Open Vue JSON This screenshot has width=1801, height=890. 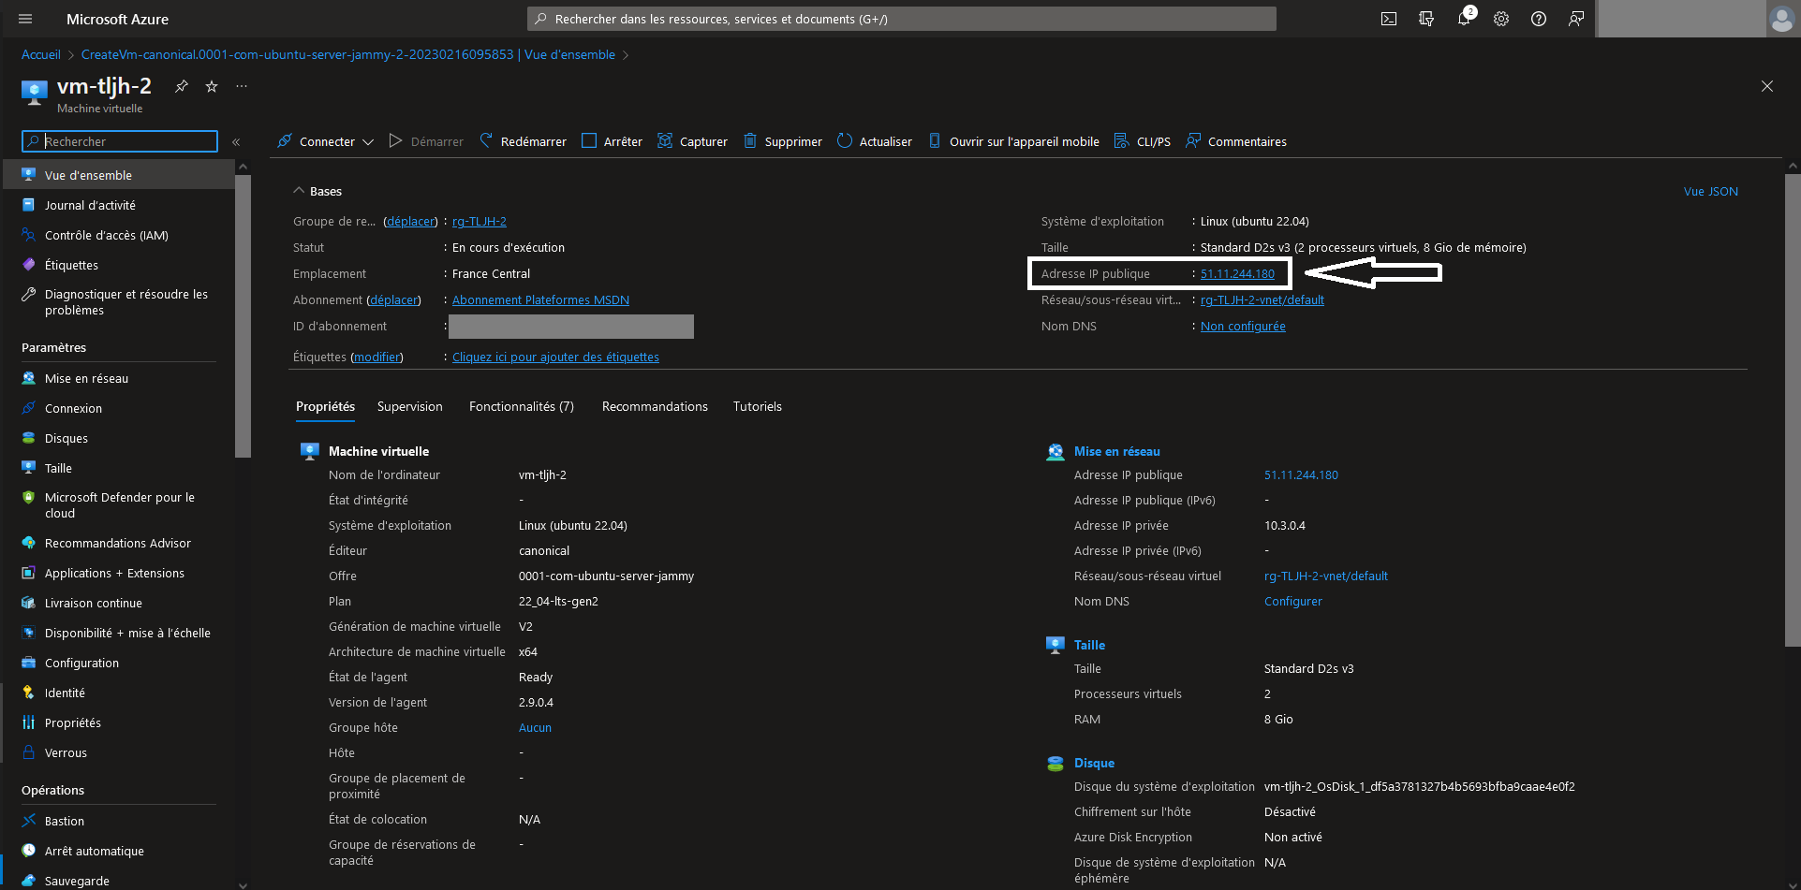(x=1711, y=191)
